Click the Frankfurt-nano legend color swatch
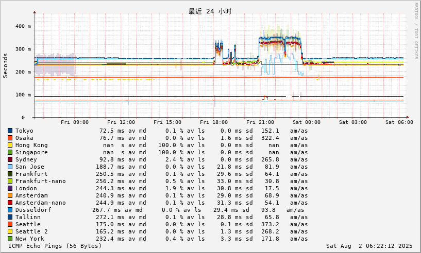 pyautogui.click(x=10, y=181)
